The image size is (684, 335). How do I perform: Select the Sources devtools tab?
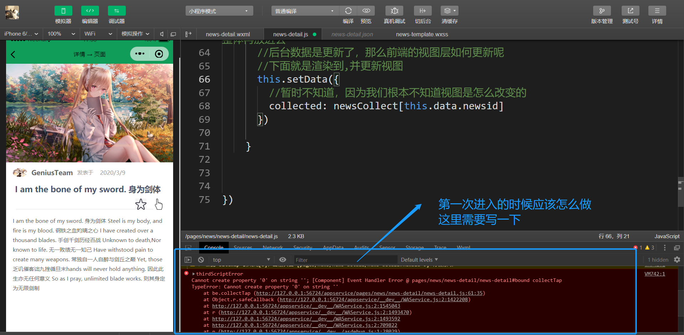click(x=243, y=247)
